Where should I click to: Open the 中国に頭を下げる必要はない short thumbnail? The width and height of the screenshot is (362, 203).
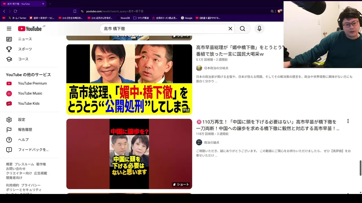tap(129, 154)
